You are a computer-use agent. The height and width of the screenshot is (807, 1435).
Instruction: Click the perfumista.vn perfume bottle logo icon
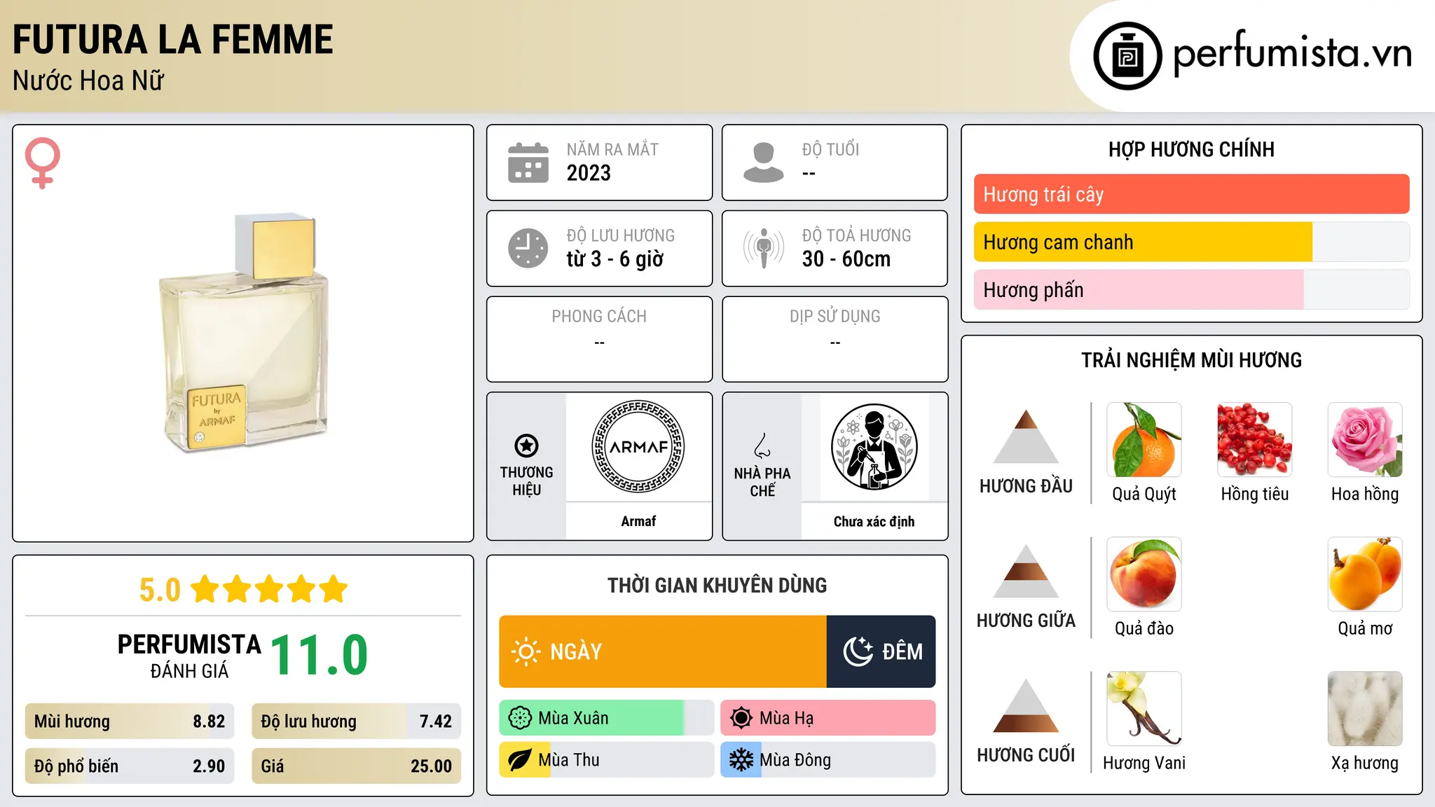(1127, 56)
